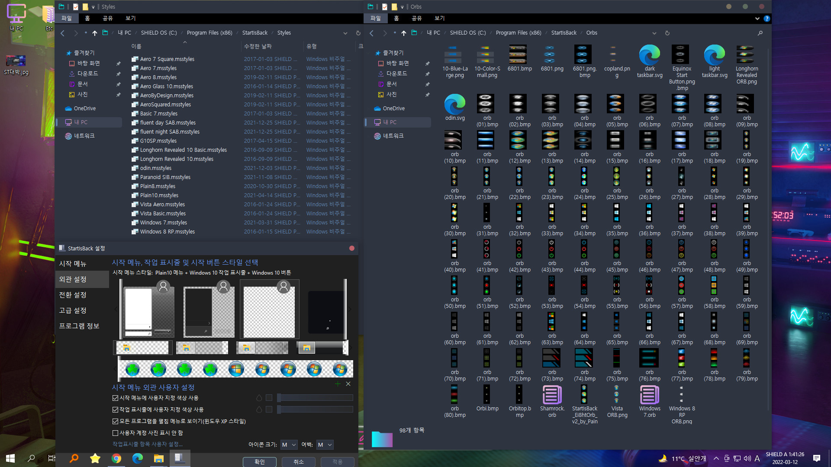This screenshot has width=831, height=467.
Task: Open File Explorer taskbar icon
Action: click(x=158, y=458)
